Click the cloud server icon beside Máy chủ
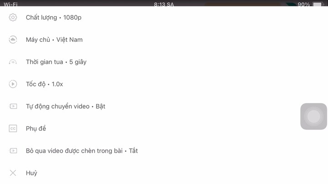The image size is (328, 184). pos(13,40)
